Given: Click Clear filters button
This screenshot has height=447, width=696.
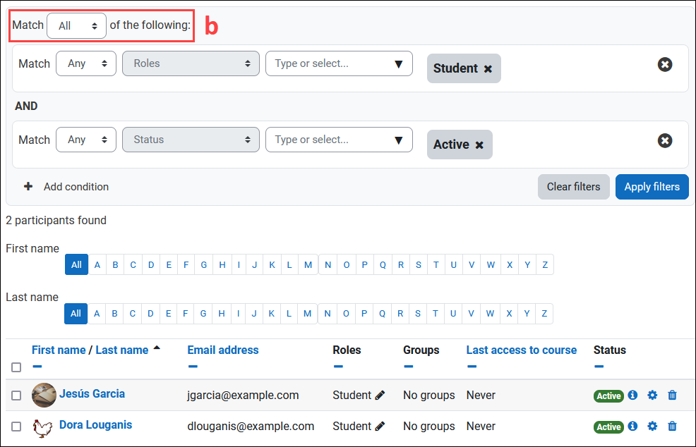Looking at the screenshot, I should pos(573,187).
